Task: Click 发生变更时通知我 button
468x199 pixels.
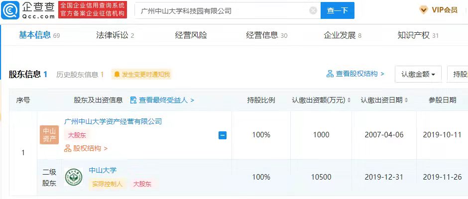Action: 142,74
